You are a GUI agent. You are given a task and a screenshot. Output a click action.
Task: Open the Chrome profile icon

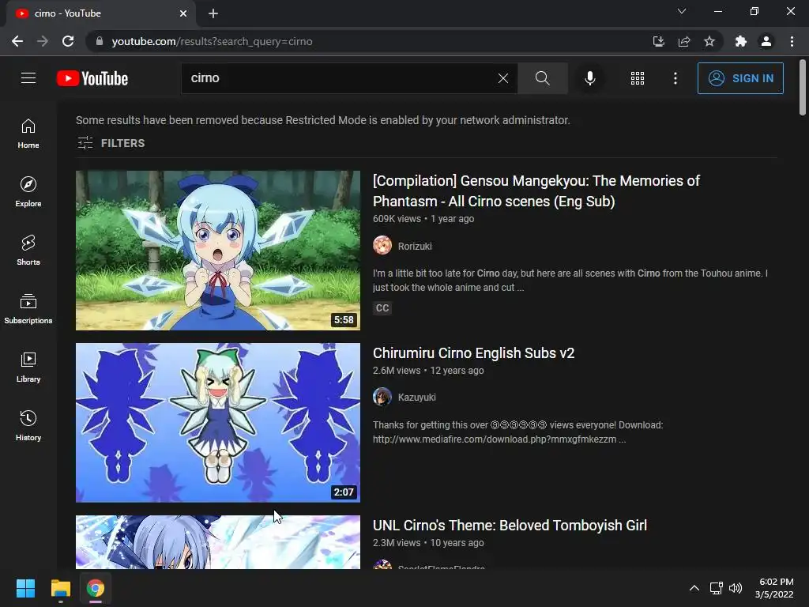tap(766, 41)
